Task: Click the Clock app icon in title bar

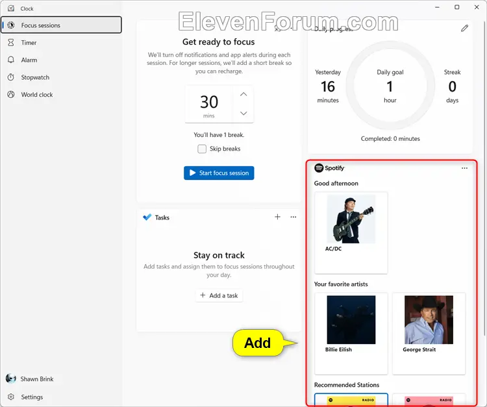Action: [x=11, y=8]
